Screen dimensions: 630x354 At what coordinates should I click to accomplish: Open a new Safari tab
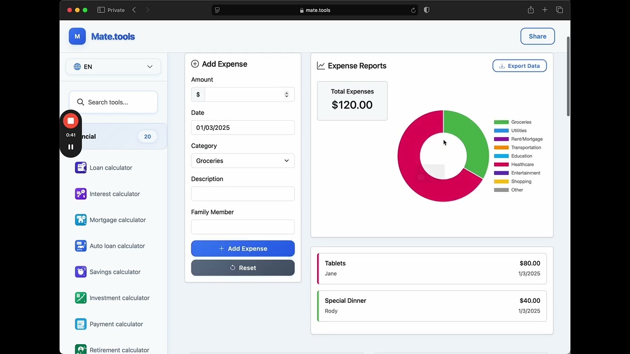pos(545,10)
